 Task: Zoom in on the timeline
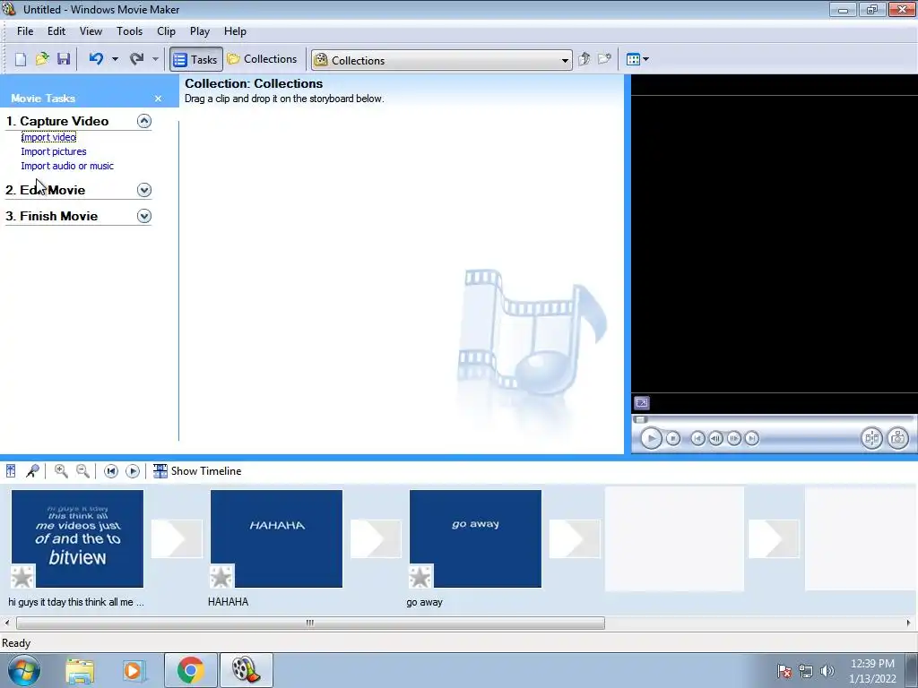click(61, 471)
